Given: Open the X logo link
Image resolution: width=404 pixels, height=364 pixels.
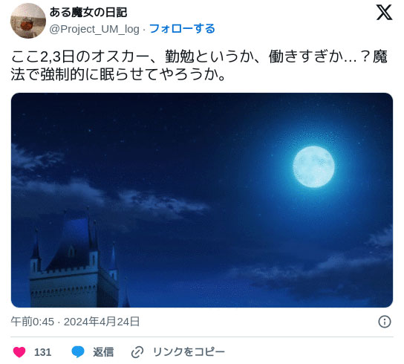Looking at the screenshot, I should 384,12.
